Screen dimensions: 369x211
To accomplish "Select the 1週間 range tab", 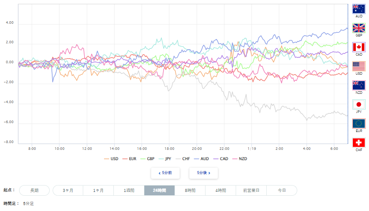I will [x=129, y=190].
